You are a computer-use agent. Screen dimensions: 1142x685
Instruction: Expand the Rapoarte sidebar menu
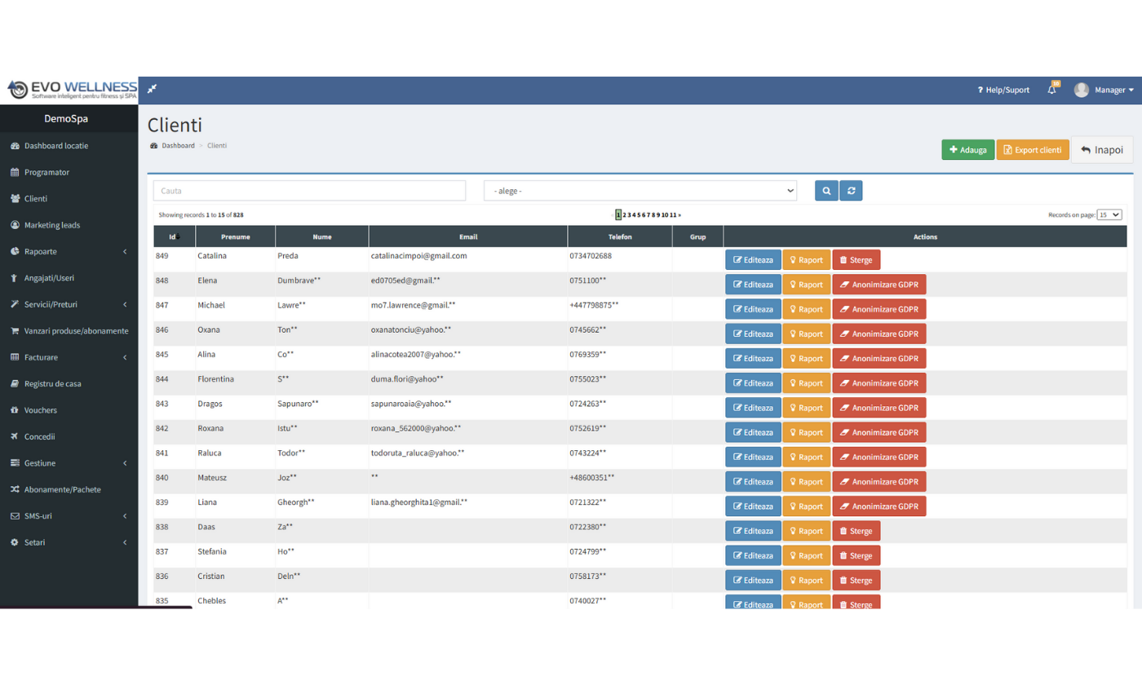[69, 251]
